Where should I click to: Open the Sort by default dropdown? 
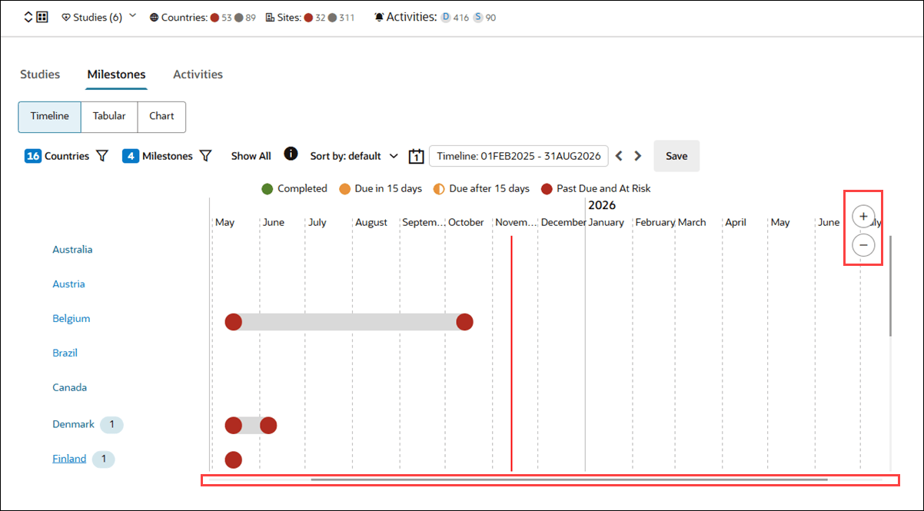(353, 155)
